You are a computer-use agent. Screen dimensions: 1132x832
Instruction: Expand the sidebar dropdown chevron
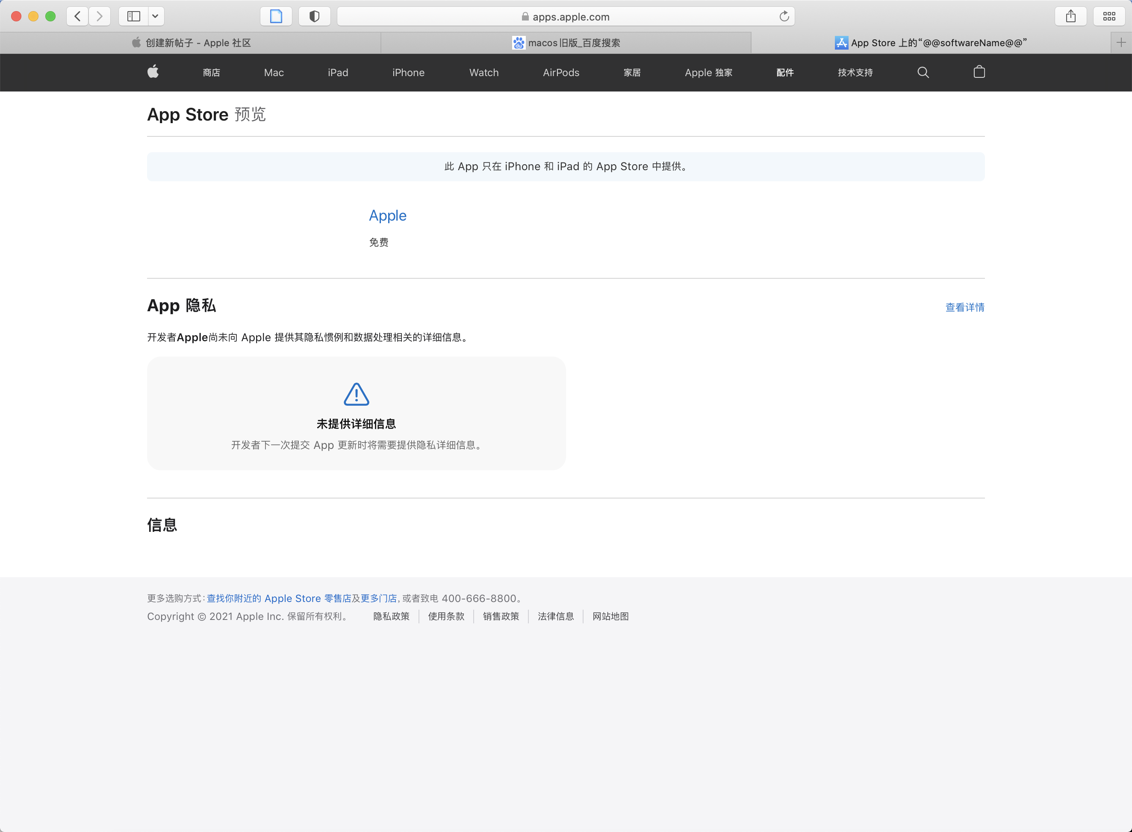[x=156, y=17]
